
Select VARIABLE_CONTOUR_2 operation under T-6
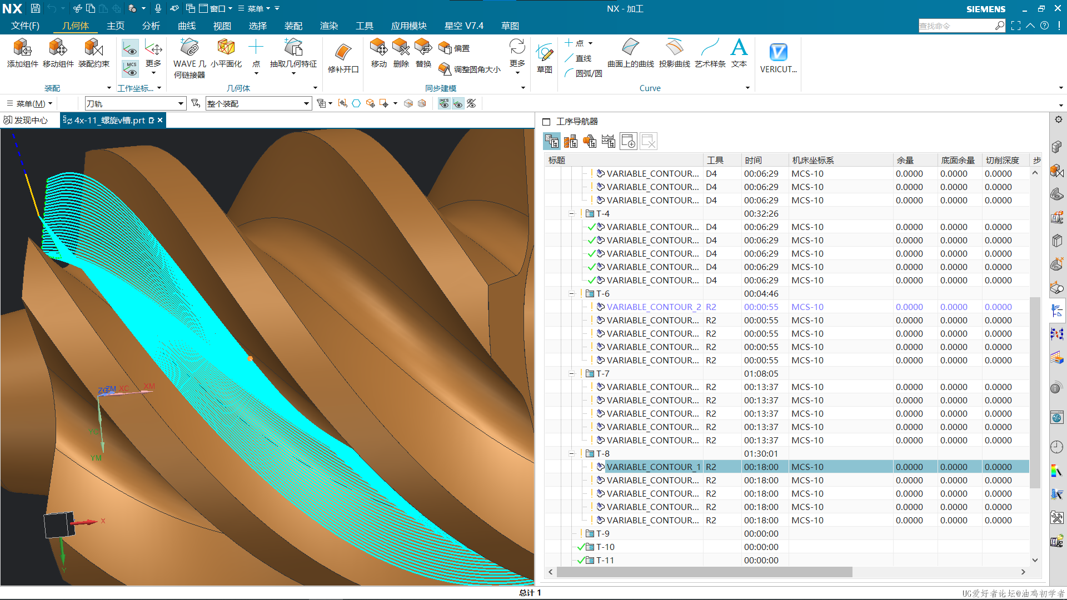coord(654,307)
